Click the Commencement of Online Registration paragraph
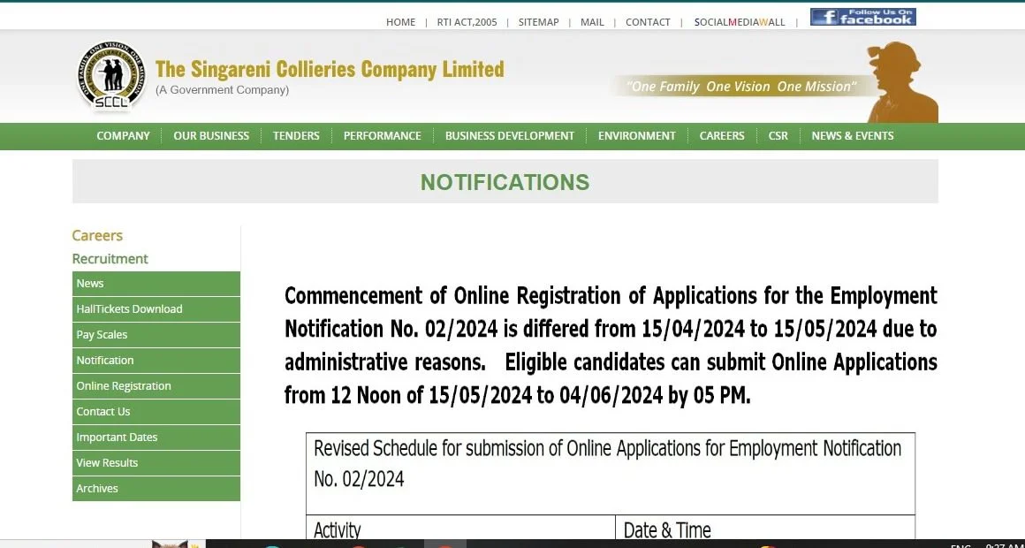This screenshot has height=548, width=1025. click(x=611, y=346)
